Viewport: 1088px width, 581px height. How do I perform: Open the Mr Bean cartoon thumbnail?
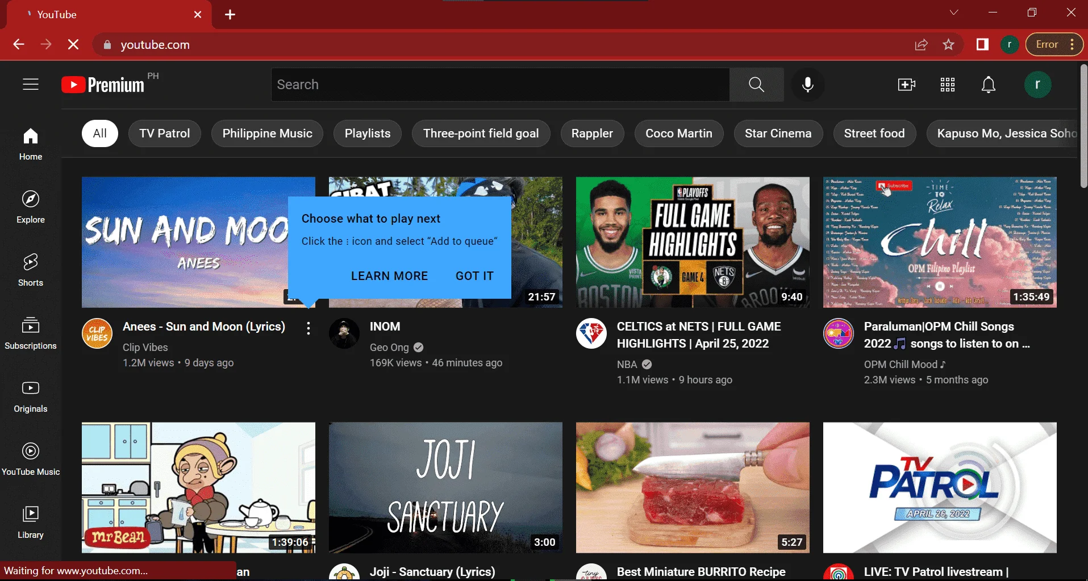click(x=198, y=487)
